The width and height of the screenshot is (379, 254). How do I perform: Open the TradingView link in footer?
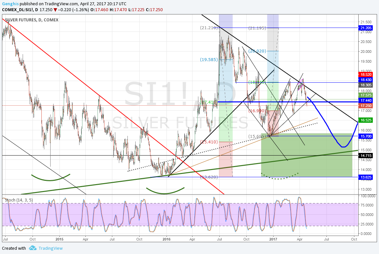pyautogui.click(x=51, y=248)
